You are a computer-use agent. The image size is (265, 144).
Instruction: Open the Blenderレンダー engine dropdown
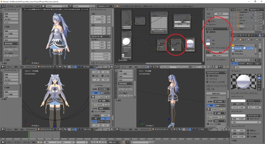point(106,6)
